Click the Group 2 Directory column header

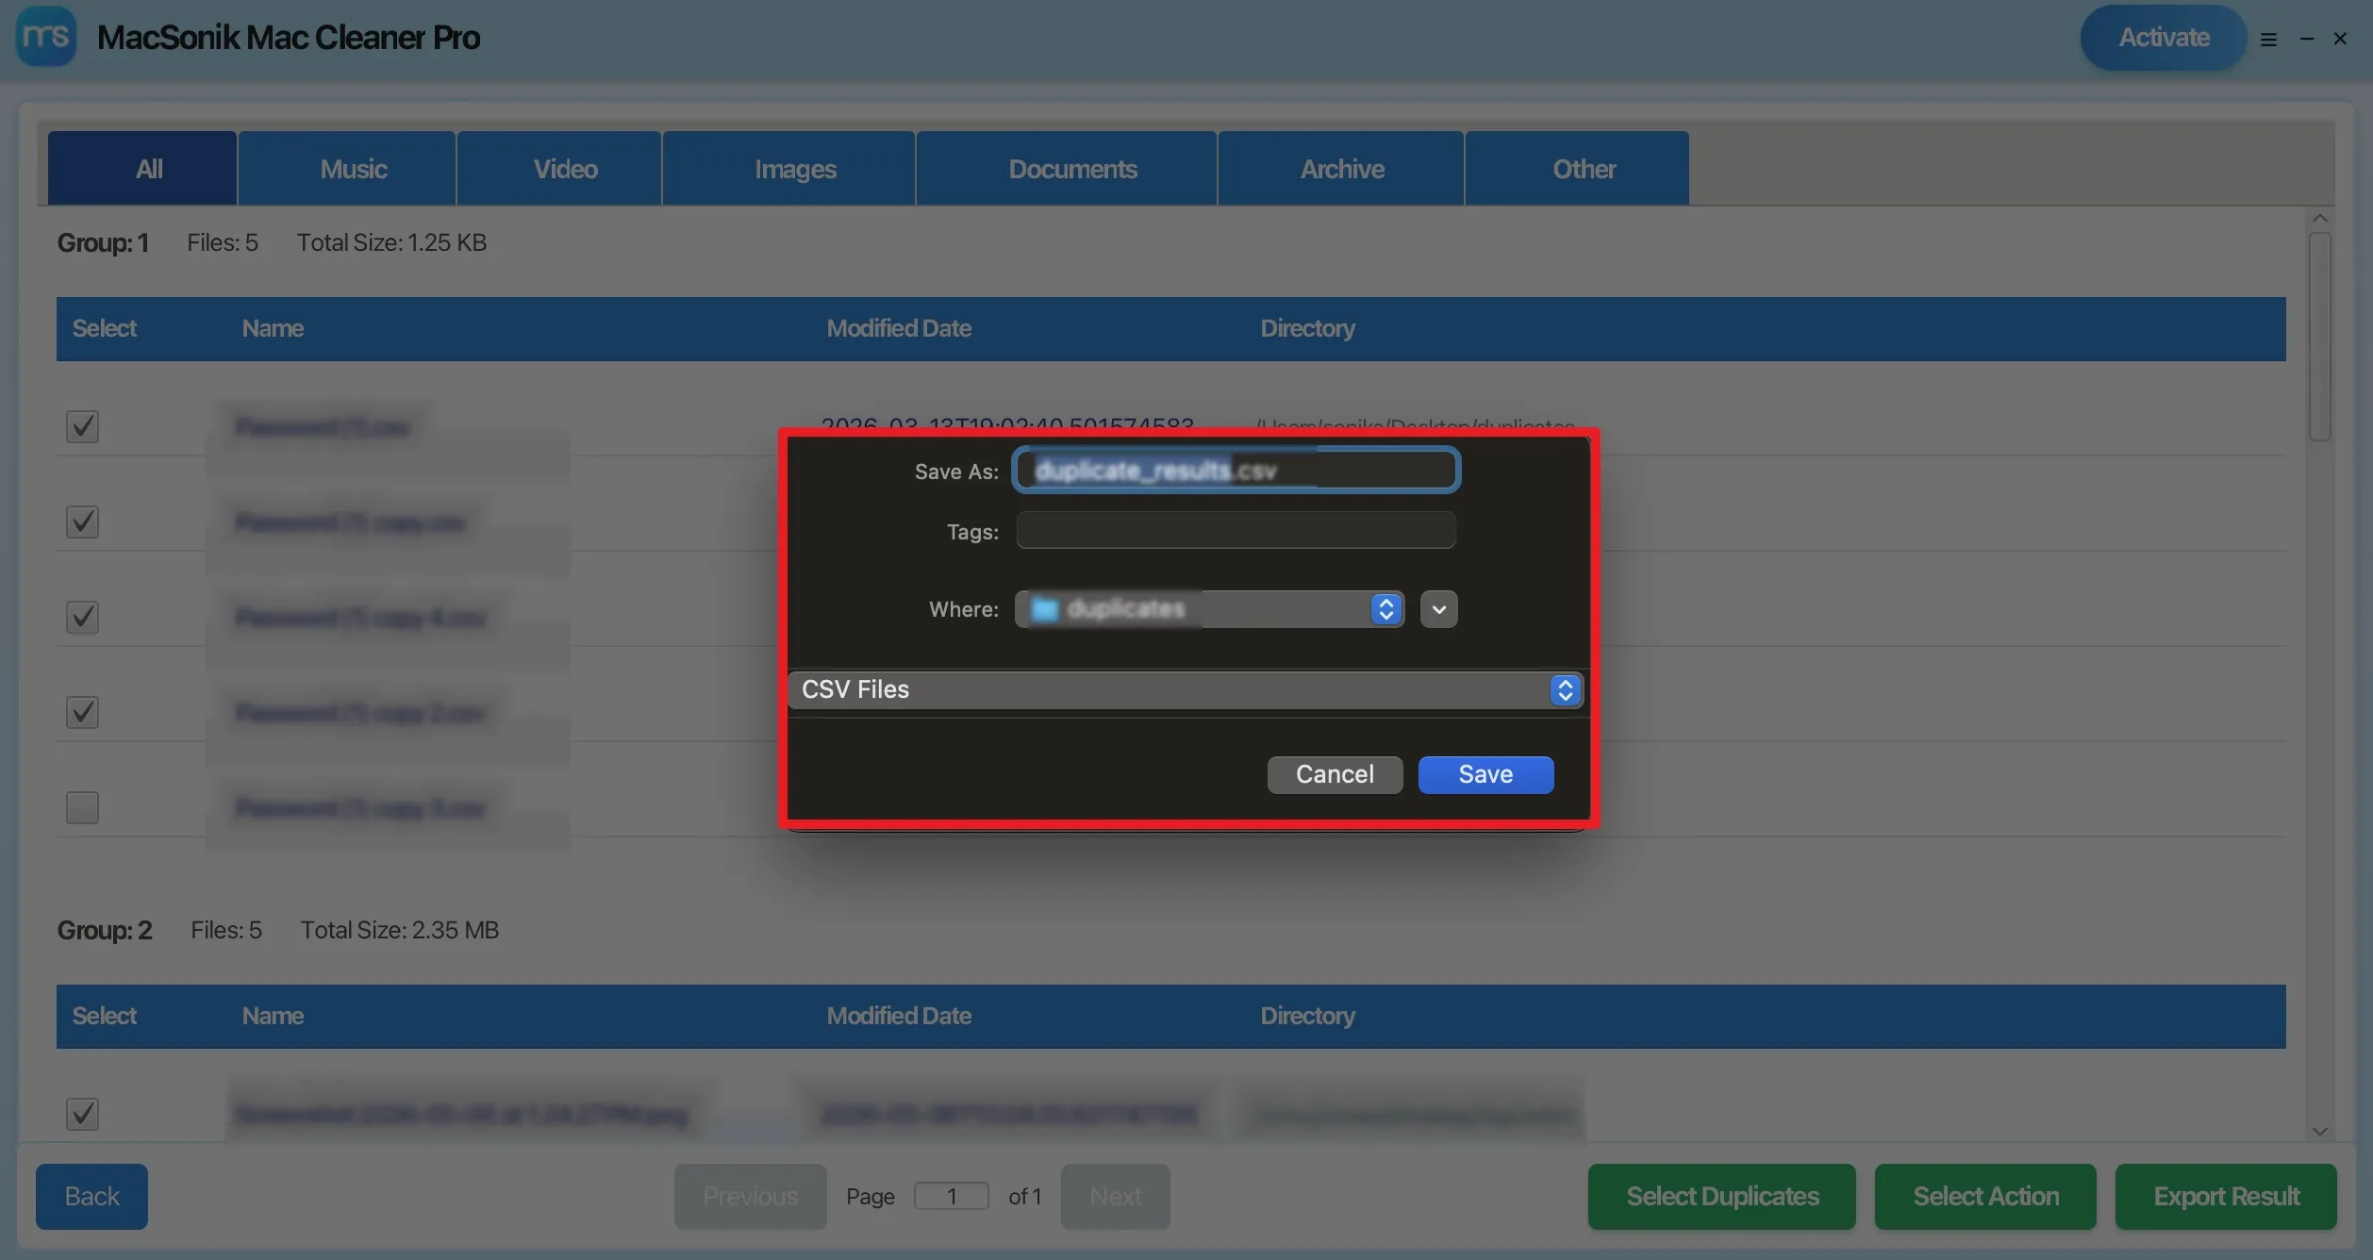1307,1016
